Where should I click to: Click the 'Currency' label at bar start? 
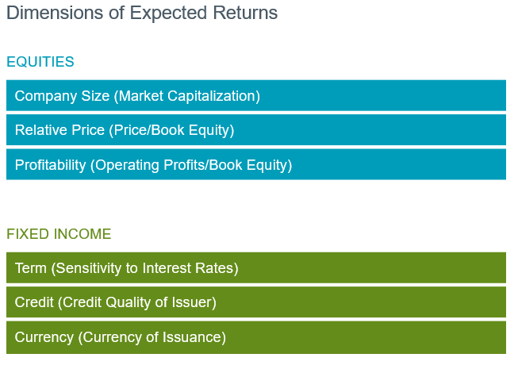[x=44, y=337]
